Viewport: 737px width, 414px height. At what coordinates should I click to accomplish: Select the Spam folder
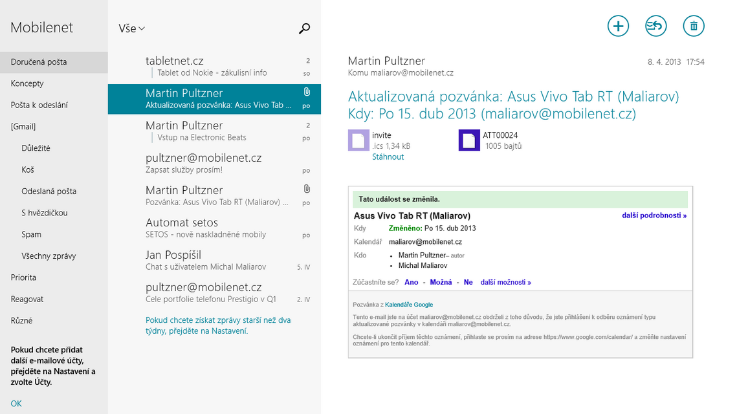(31, 234)
